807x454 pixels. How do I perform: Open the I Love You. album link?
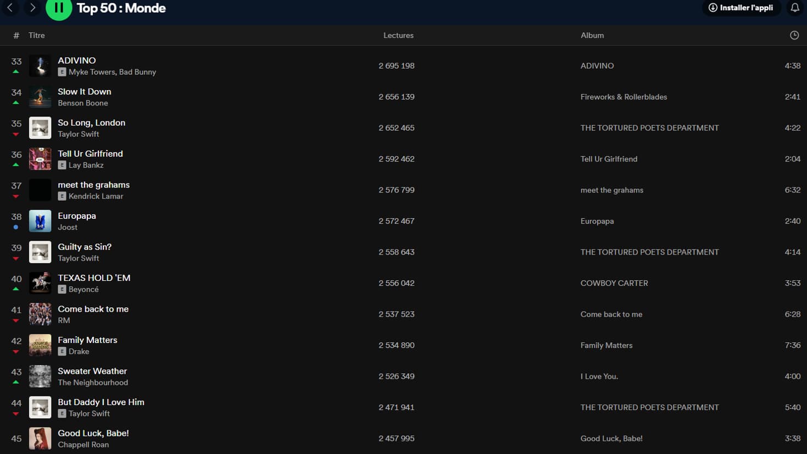(x=599, y=377)
